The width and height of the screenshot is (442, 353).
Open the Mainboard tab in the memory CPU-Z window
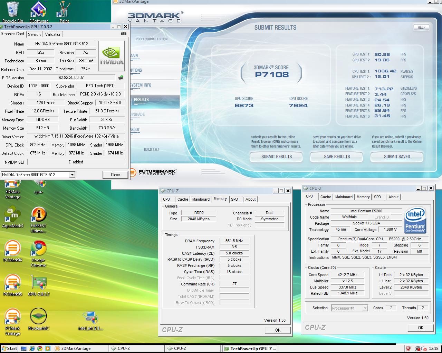(x=201, y=199)
